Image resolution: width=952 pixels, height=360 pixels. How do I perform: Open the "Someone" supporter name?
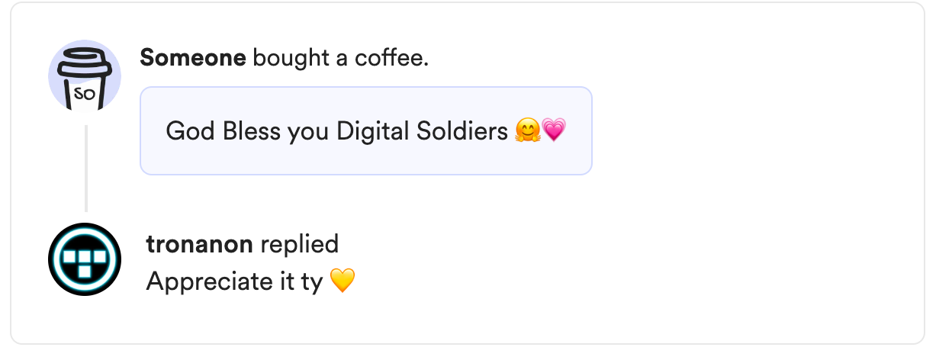(x=193, y=57)
